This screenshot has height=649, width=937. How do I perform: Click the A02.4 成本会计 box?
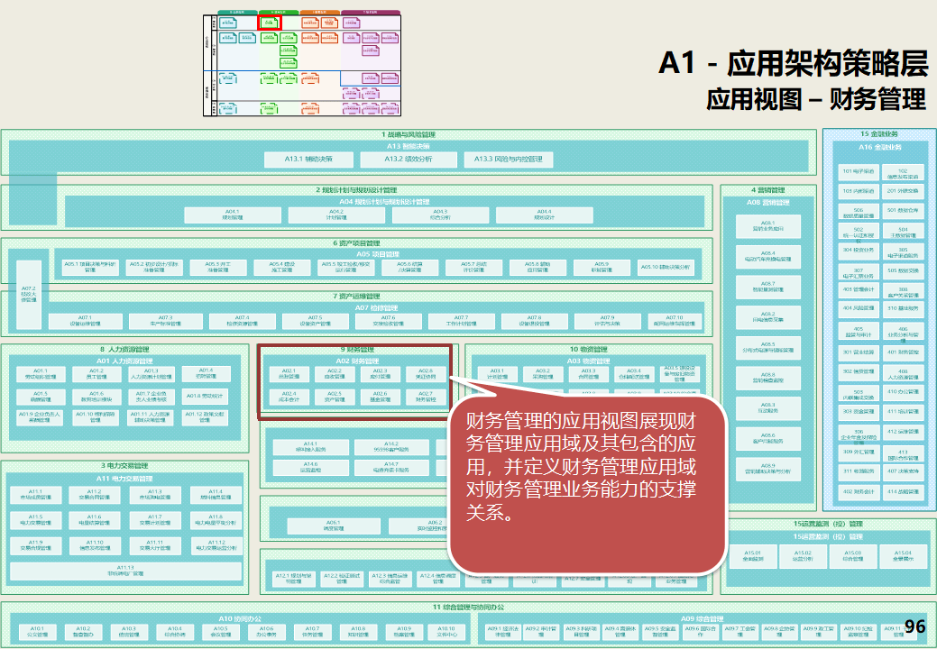(x=289, y=397)
